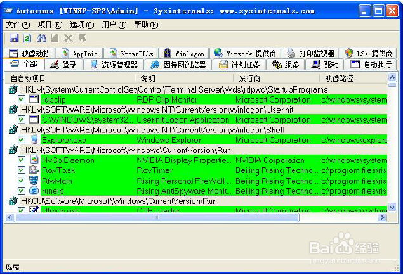Click the Refresh toolbar icon
Viewport: 403px width, 275px height.
coord(27,38)
